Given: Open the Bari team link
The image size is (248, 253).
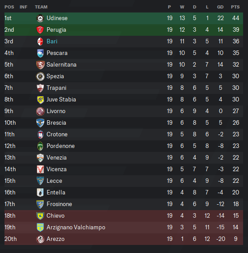Looking at the screenshot, I should [x=52, y=42].
